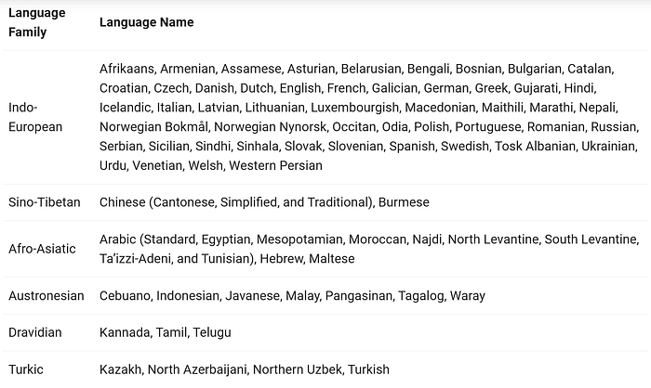The image size is (651, 388).
Task: Click the Chinese (Cantonese, Simplified, and Traditional) text
Action: (x=236, y=202)
